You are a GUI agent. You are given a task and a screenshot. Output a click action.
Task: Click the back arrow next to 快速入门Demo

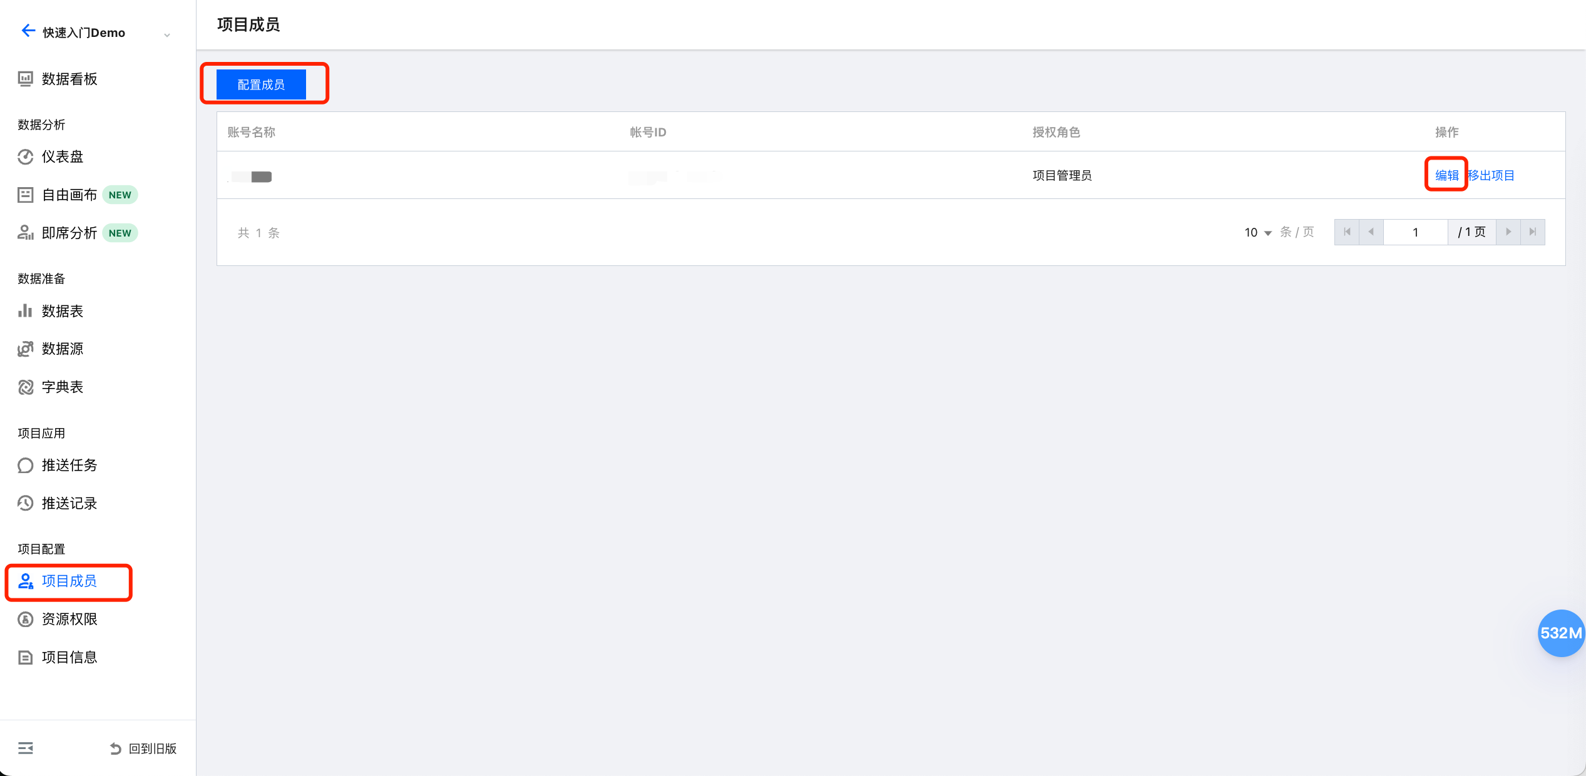28,31
